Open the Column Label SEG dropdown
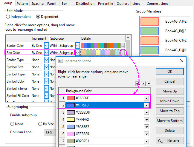194x147 pixels. tap(50, 132)
